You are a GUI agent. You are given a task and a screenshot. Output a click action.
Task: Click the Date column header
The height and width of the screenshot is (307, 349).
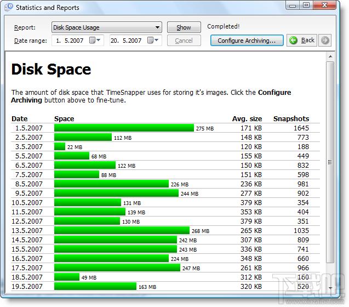pos(20,119)
